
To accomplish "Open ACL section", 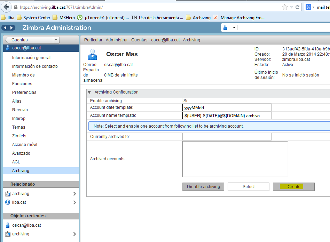I will [x=16, y=162].
